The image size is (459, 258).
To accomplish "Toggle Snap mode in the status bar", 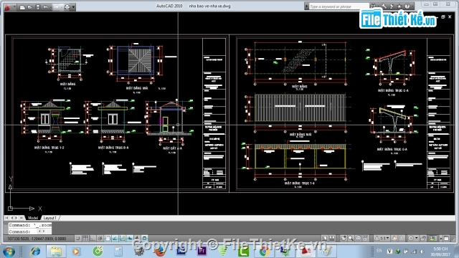I will tap(78, 239).
